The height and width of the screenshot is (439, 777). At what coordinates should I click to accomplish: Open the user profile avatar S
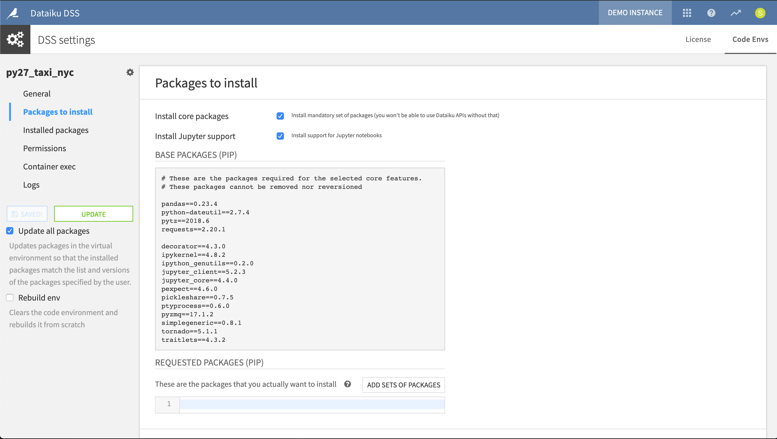760,13
